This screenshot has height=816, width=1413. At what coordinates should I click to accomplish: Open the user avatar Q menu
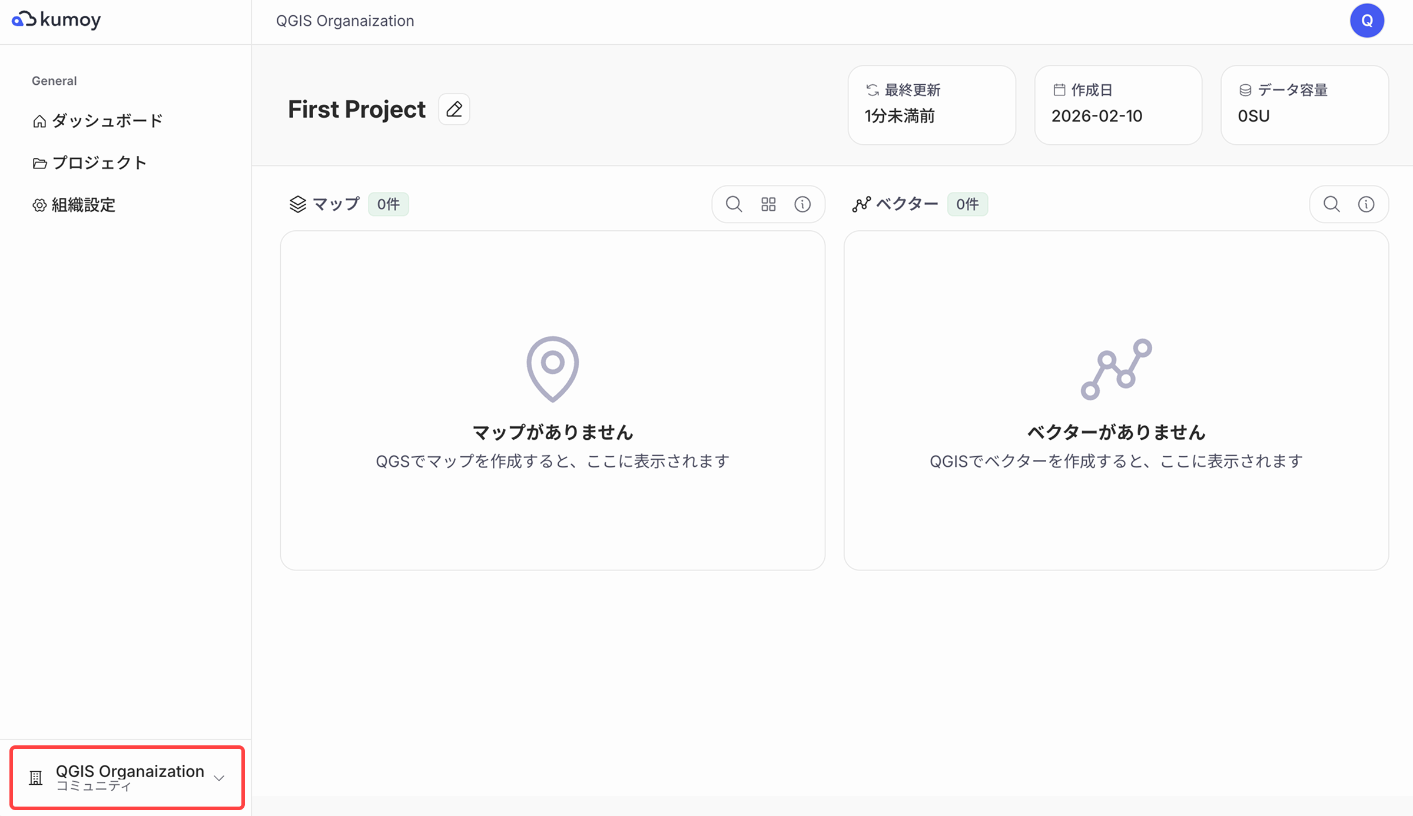1366,21
